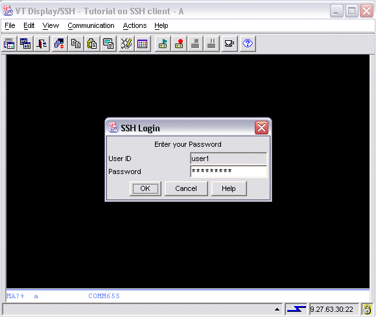This screenshot has width=376, height=317.
Task: Click the Copy toolbar icon
Action: pos(76,44)
